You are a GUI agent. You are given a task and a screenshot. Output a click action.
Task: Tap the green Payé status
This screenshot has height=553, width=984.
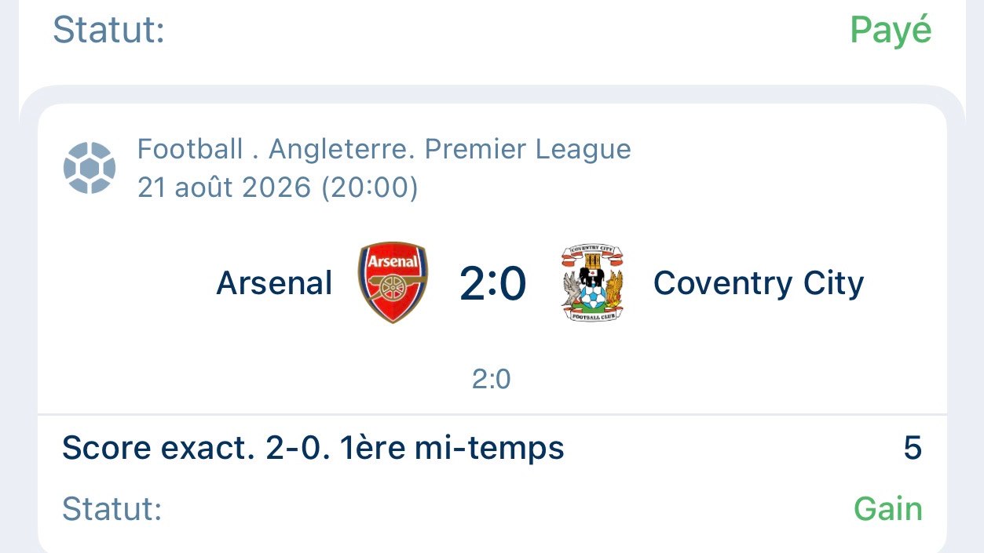coord(891,31)
